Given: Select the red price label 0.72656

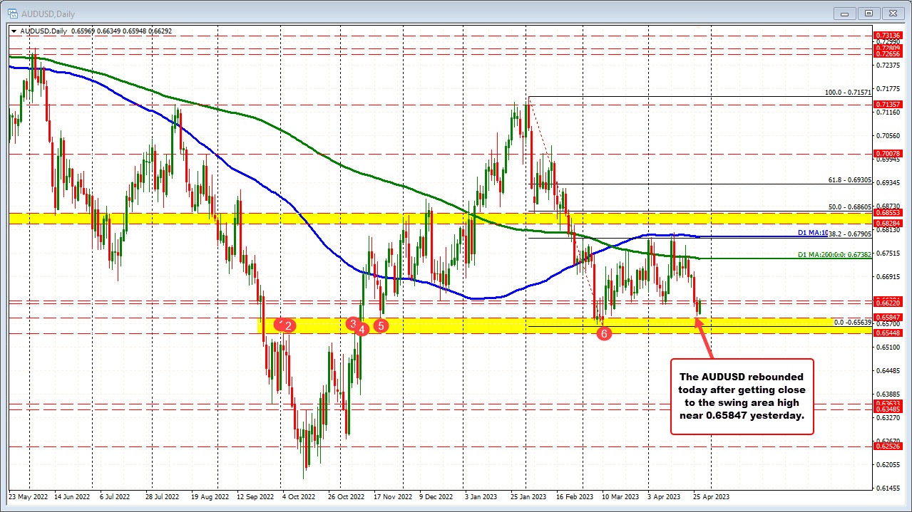Looking at the screenshot, I should [x=888, y=54].
